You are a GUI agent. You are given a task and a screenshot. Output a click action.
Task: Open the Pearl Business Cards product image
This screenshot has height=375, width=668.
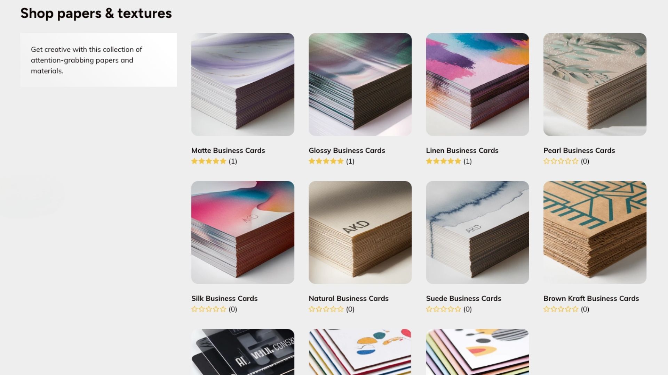[595, 84]
